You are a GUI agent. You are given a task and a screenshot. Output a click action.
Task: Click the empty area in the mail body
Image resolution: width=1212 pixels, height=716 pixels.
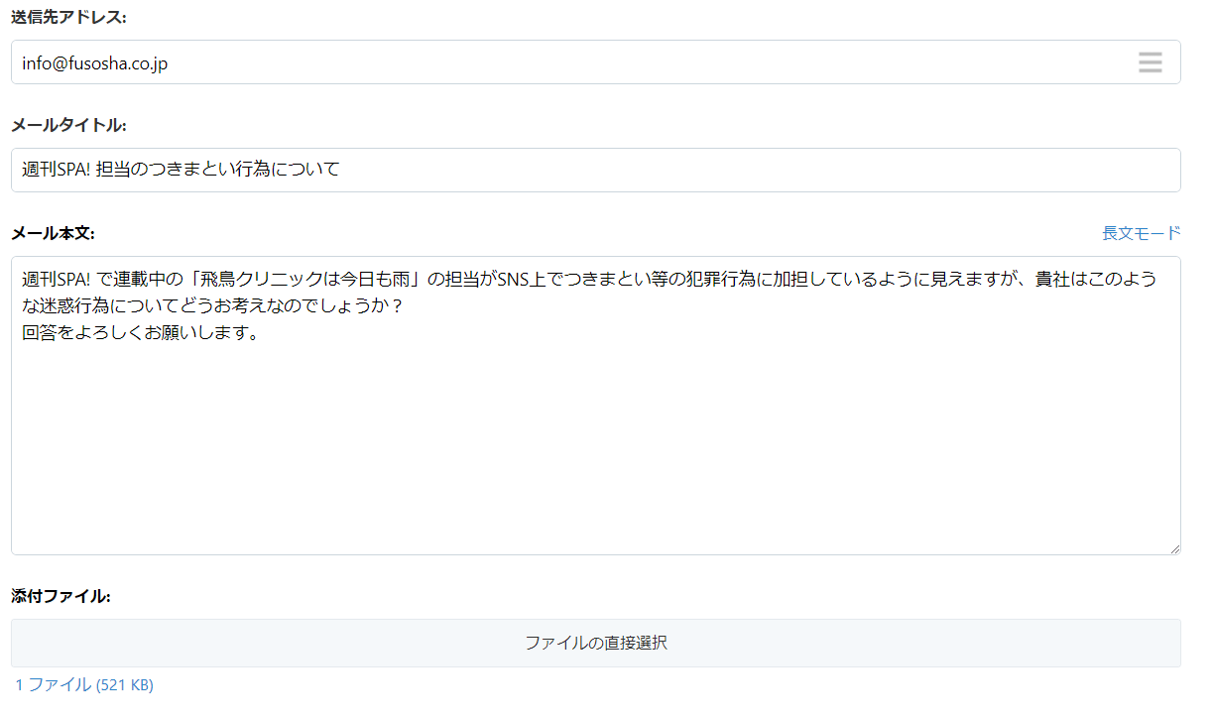pos(595,446)
